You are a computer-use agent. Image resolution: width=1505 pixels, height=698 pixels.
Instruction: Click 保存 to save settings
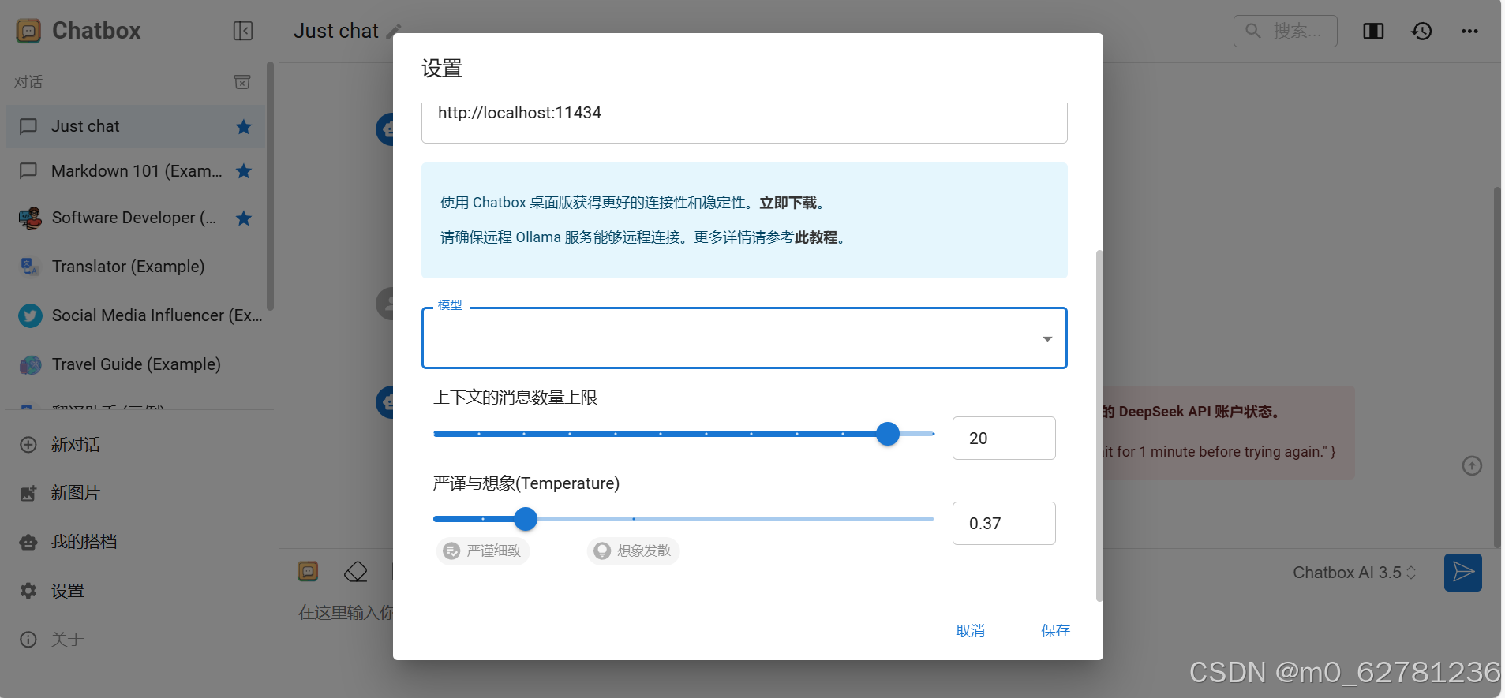[x=1055, y=630]
